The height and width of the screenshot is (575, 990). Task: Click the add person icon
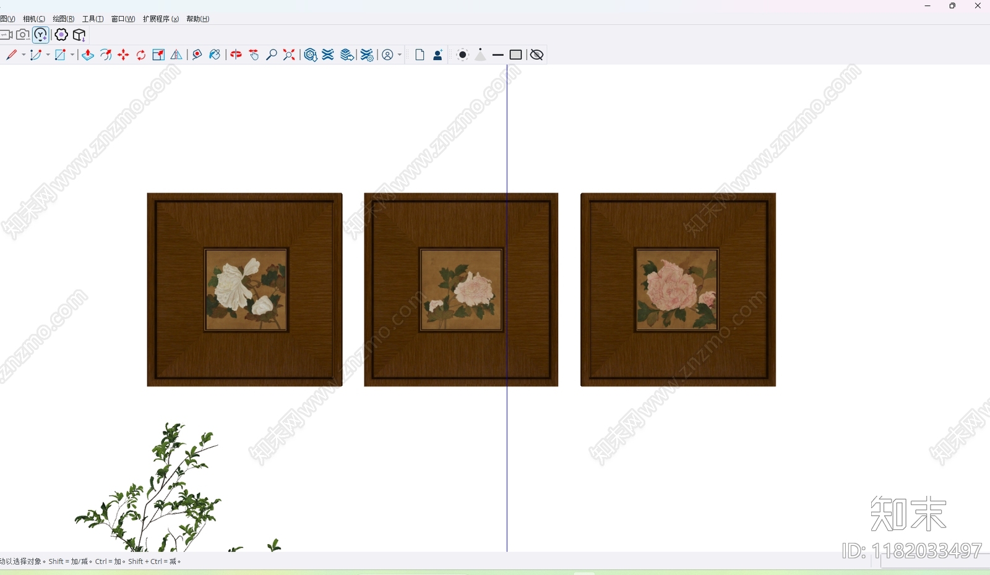pos(437,55)
